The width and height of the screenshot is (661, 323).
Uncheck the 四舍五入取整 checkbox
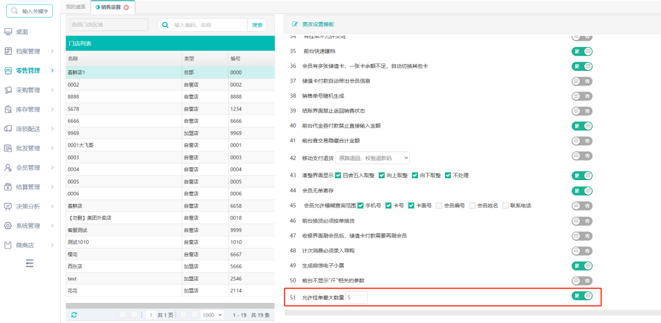[338, 175]
